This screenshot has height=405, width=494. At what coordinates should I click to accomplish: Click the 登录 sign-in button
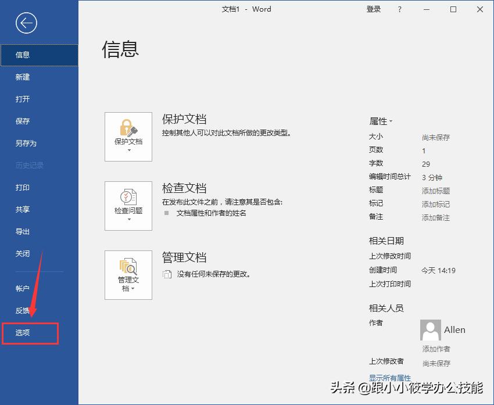(374, 9)
